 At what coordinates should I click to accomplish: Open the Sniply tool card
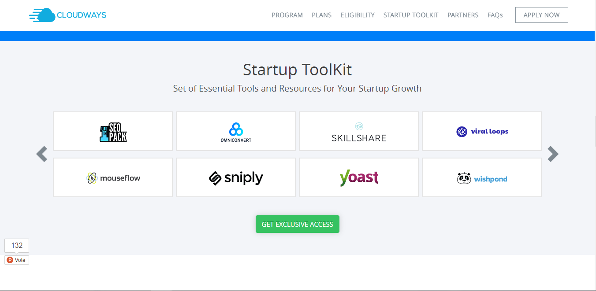(236, 177)
